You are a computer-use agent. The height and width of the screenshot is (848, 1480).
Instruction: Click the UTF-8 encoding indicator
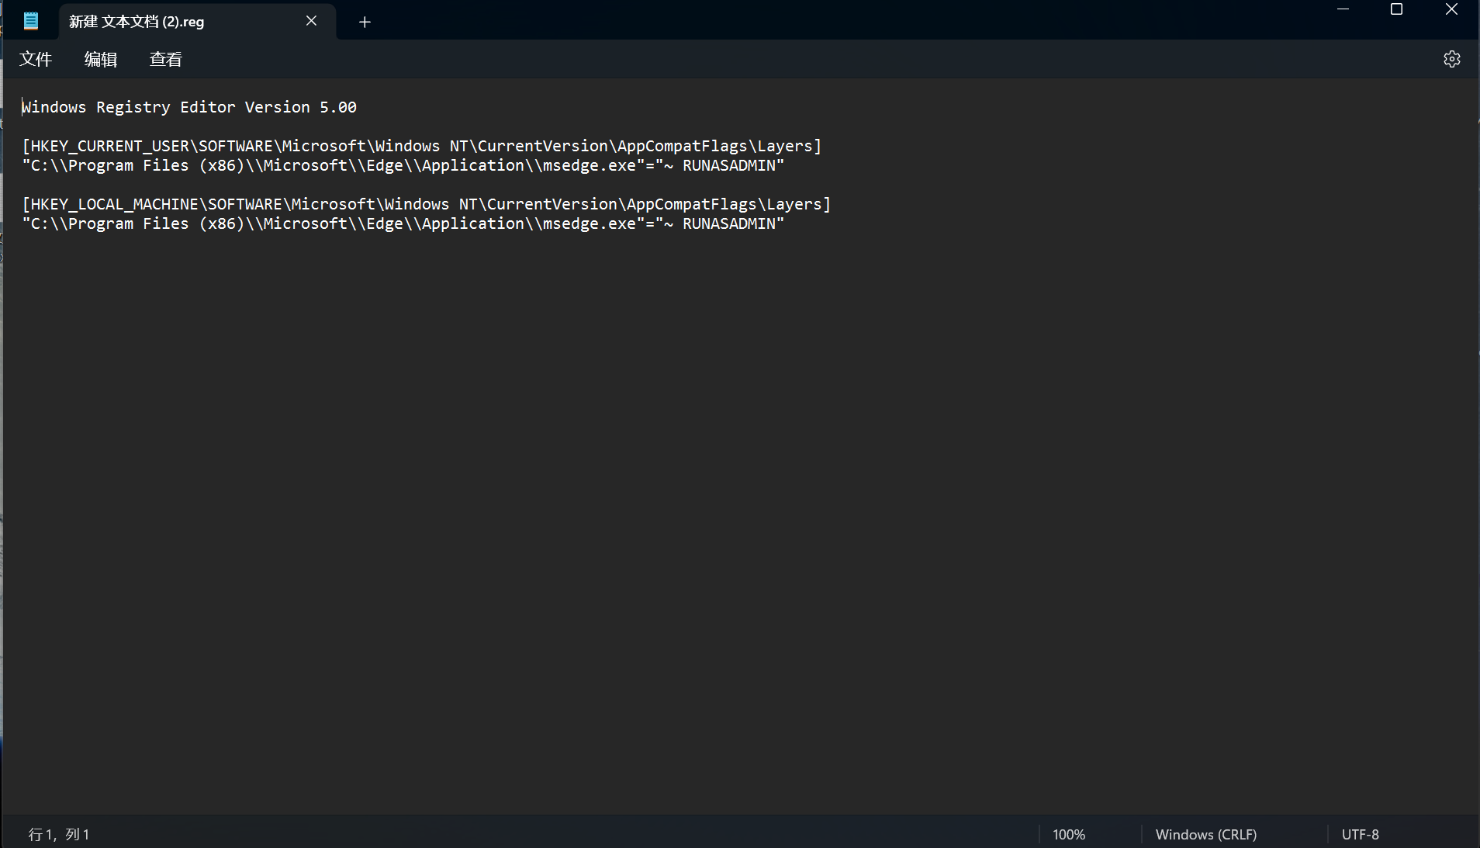(1360, 834)
